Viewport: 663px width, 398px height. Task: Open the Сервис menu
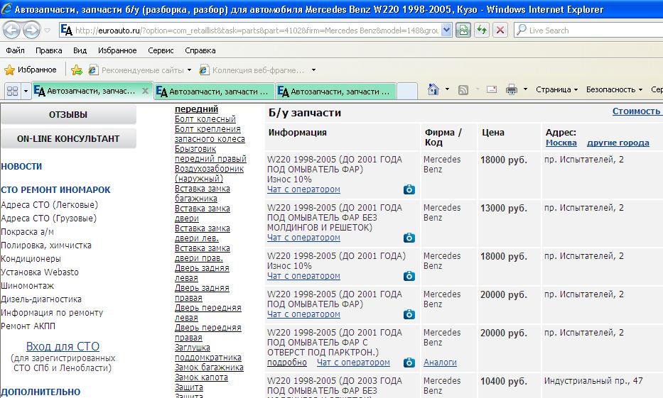point(161,50)
